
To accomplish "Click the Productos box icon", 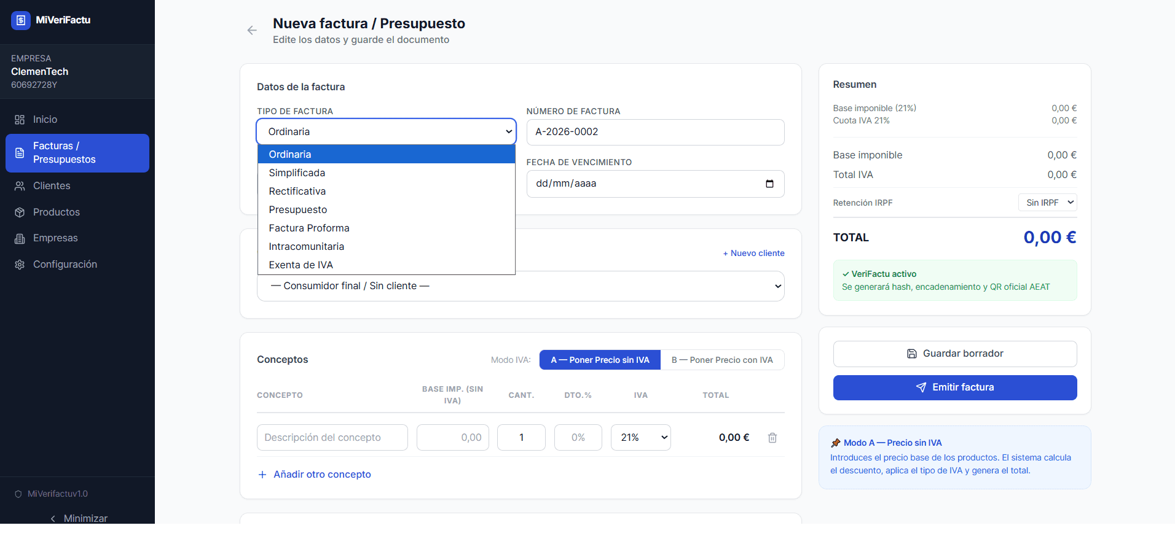I will [x=20, y=212].
